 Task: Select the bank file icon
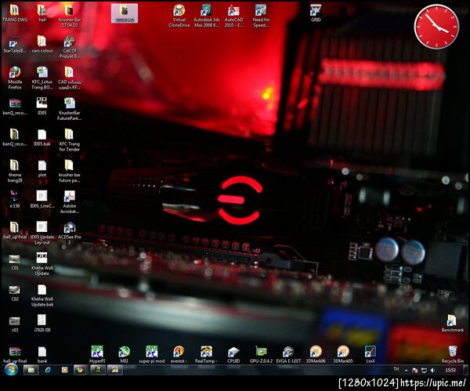point(42,354)
